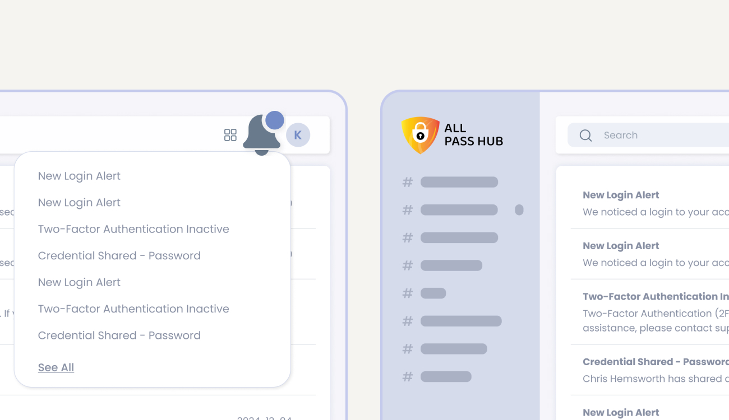Select the third New Login Alert in the dropdown
Viewport: 729px width, 420px height.
(79, 282)
